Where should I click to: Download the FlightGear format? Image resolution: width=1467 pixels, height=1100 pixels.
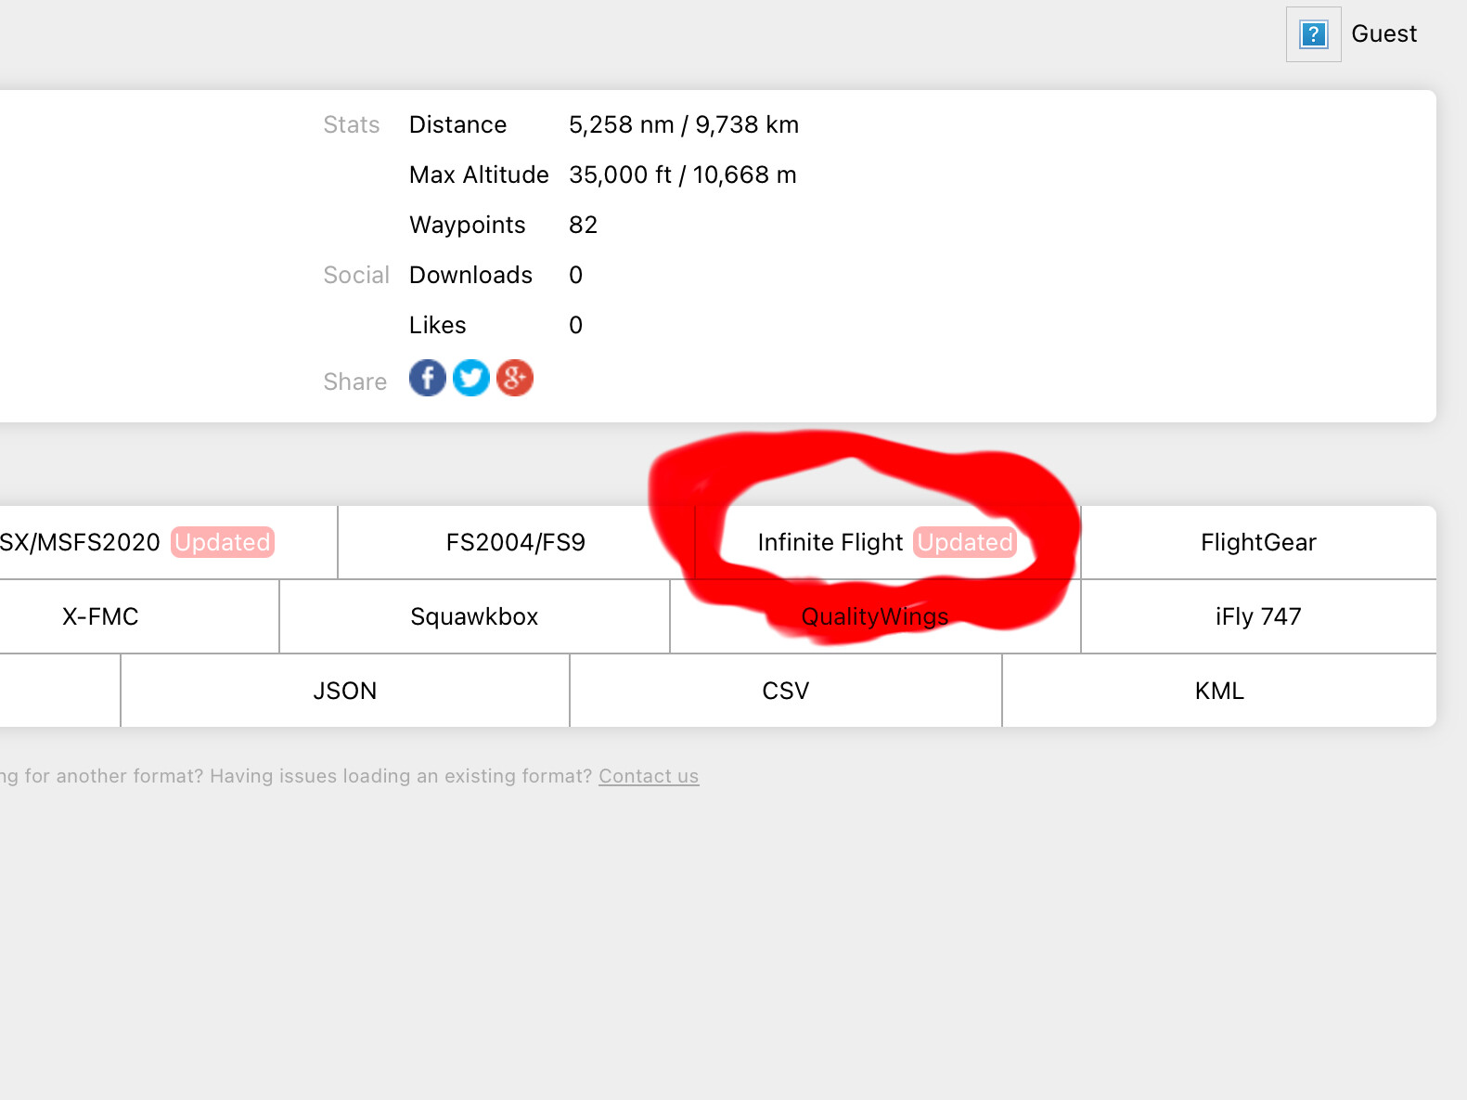point(1258,542)
